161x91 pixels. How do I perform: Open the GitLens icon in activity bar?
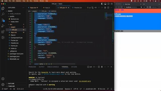click(3, 37)
